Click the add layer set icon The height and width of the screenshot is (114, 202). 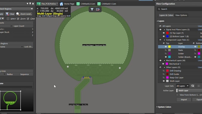point(192,86)
